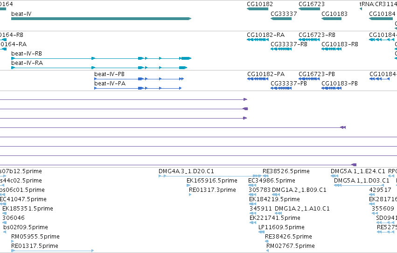Select the bs06c01.5prime EST label
Screen dimensions: 397x253
[x=22, y=190]
